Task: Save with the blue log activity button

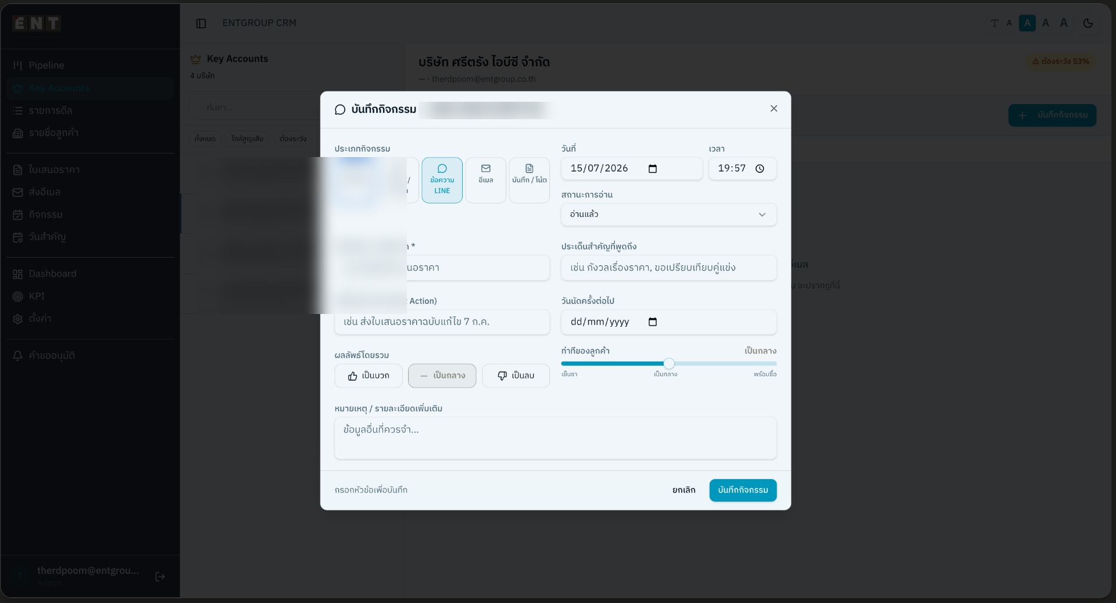Action: point(743,490)
